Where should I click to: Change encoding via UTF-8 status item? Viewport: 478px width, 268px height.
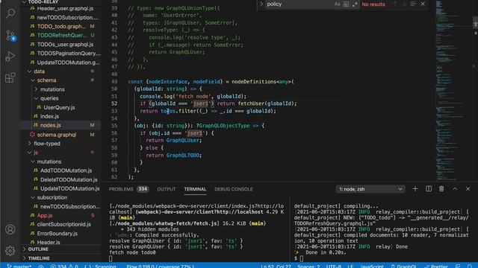coord(334,266)
